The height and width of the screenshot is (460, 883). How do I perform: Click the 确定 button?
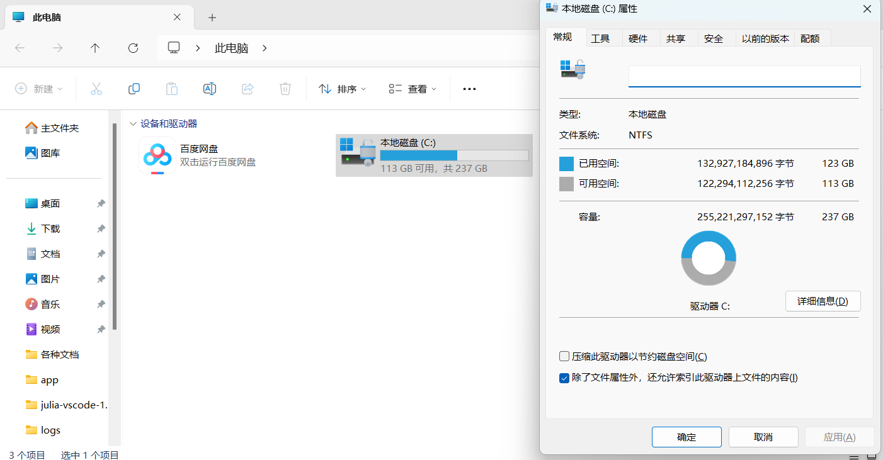(686, 437)
